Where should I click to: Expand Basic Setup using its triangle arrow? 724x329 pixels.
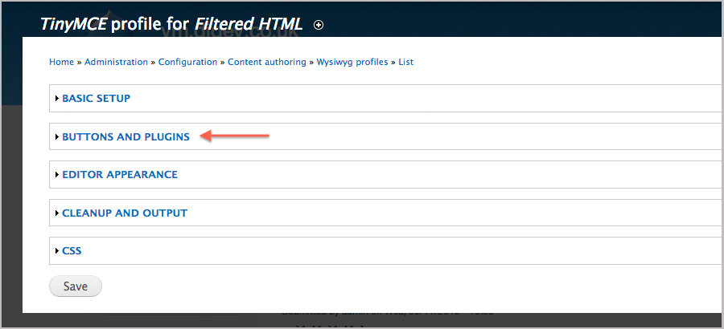click(x=57, y=98)
